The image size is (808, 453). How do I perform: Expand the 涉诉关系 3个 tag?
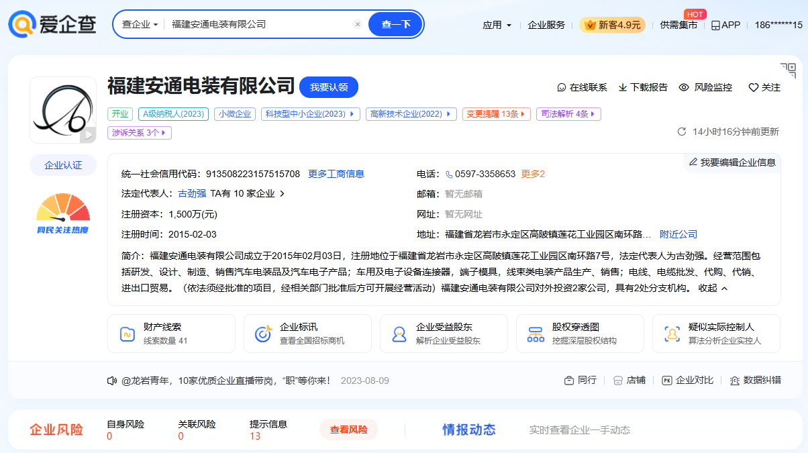[140, 133]
